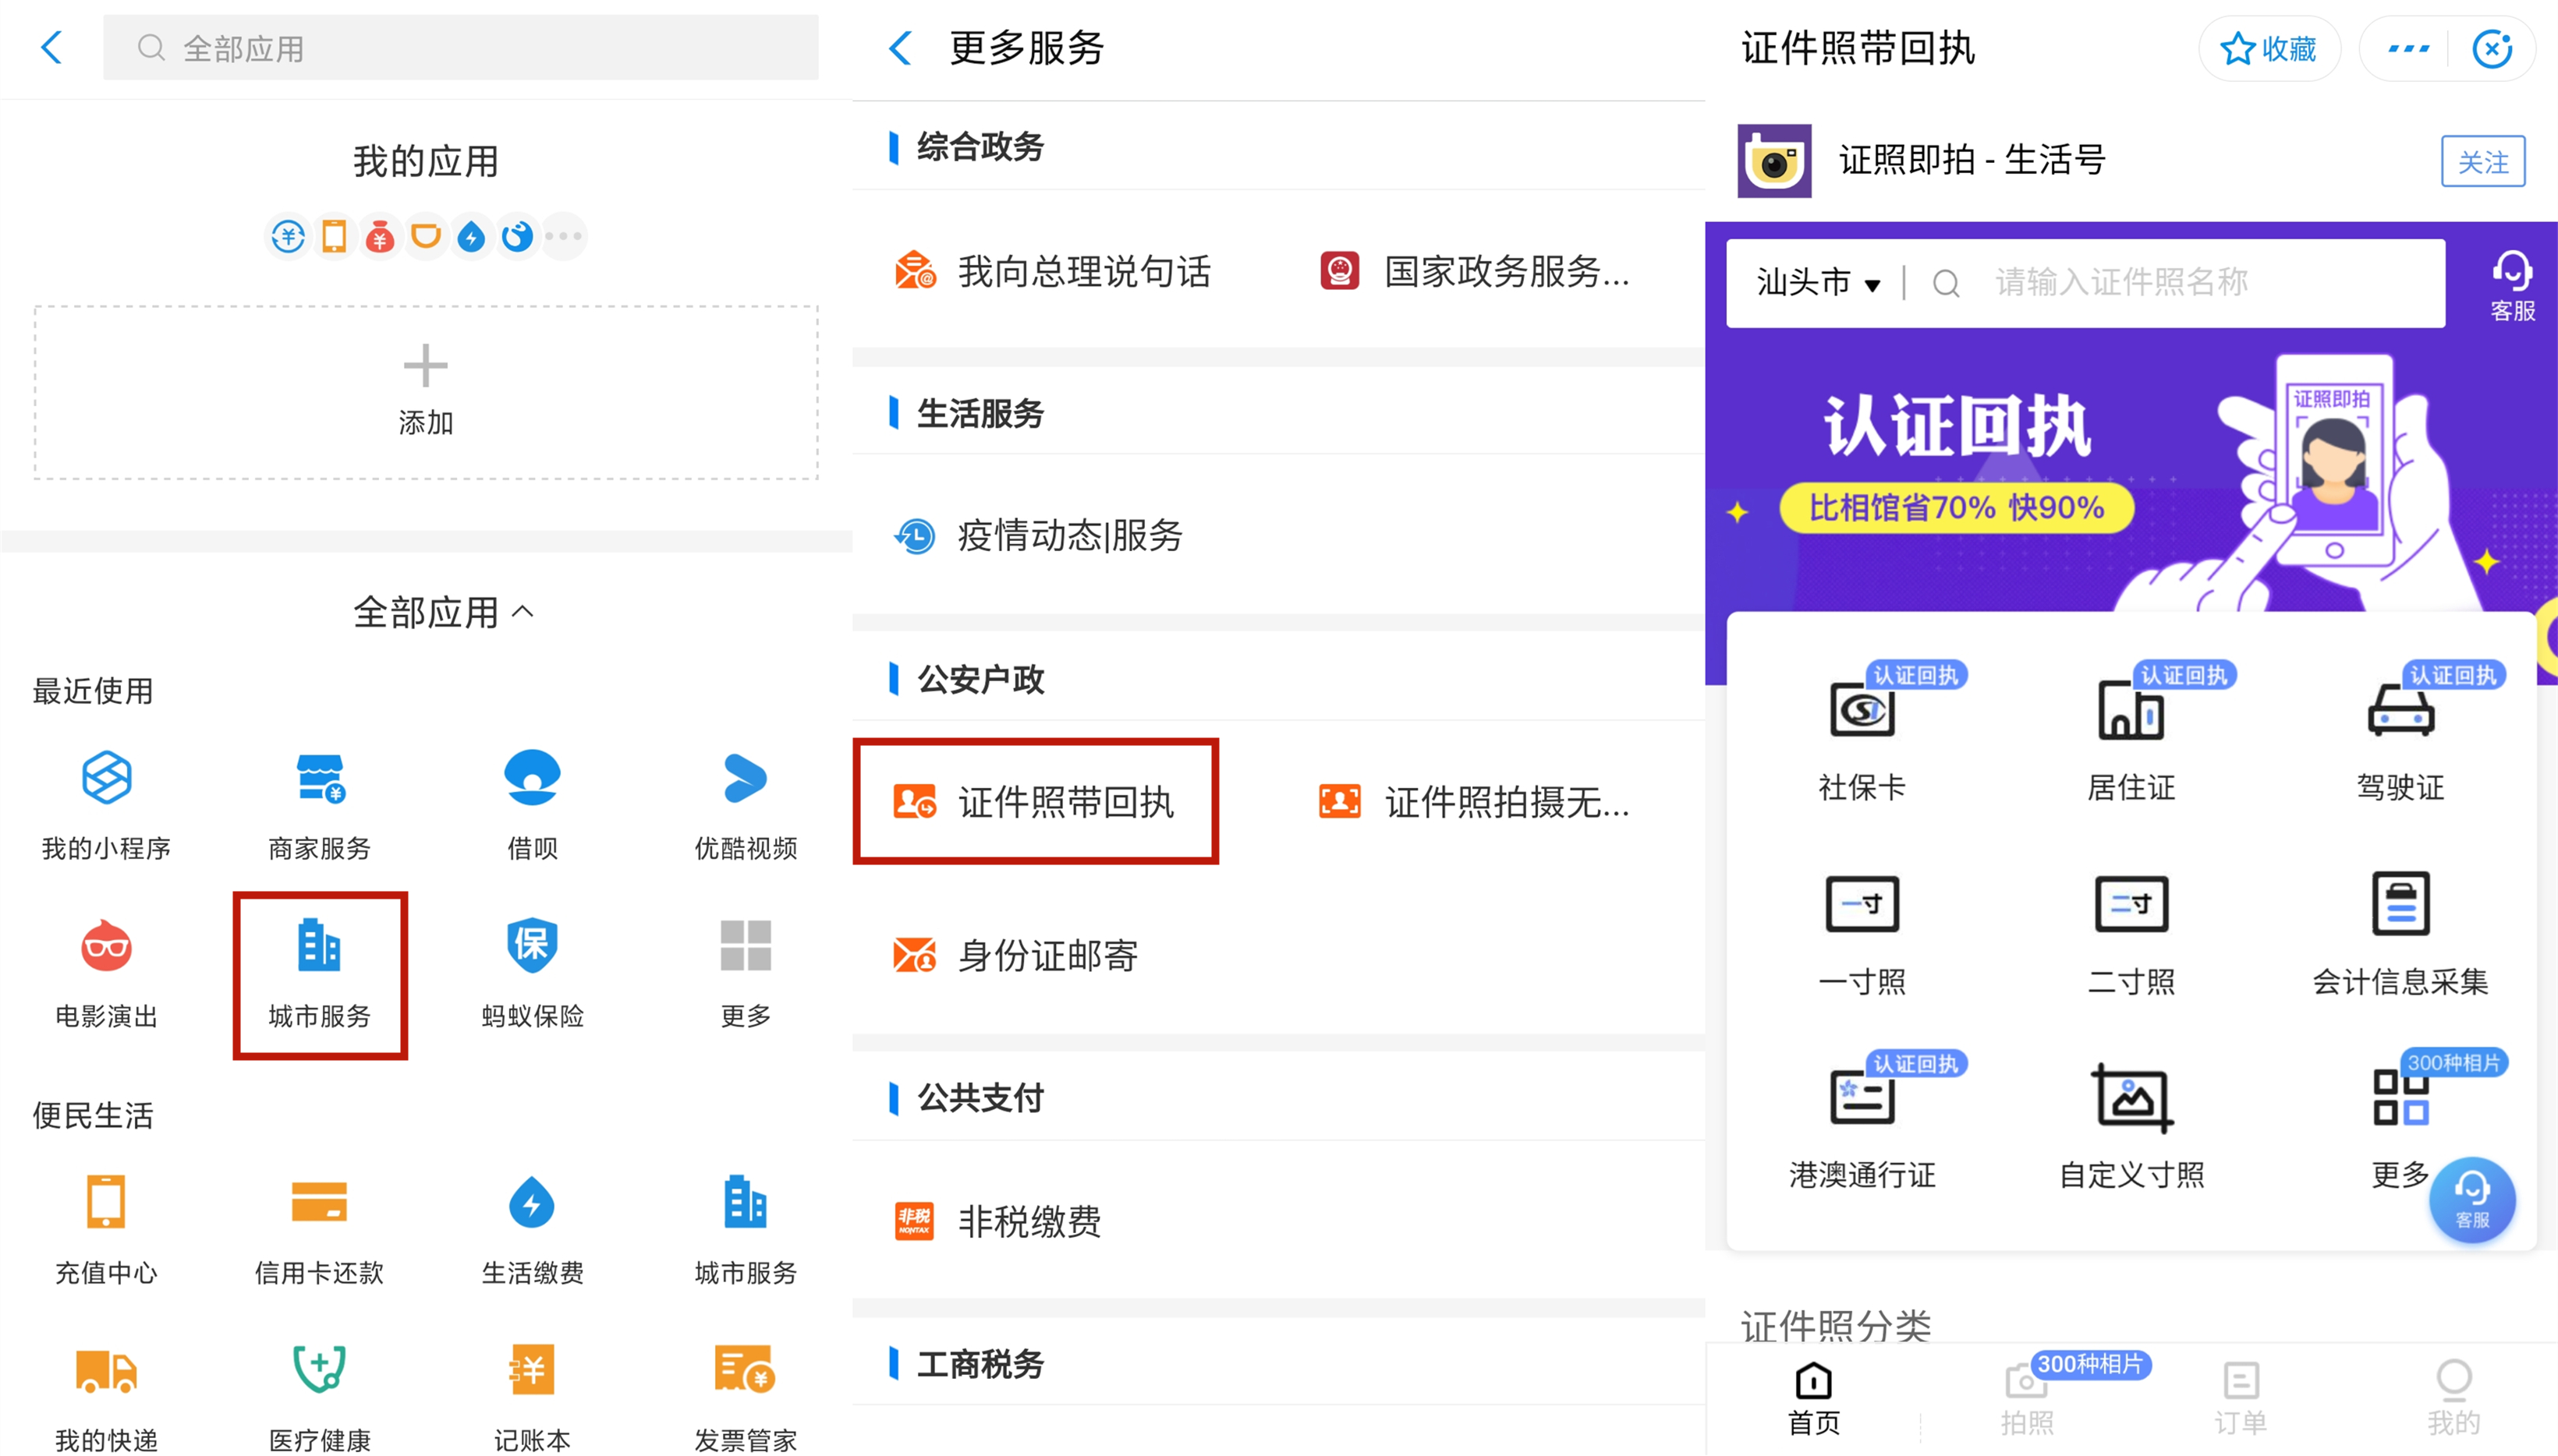Switch to the 订单 bottom tab

tap(2240, 1397)
